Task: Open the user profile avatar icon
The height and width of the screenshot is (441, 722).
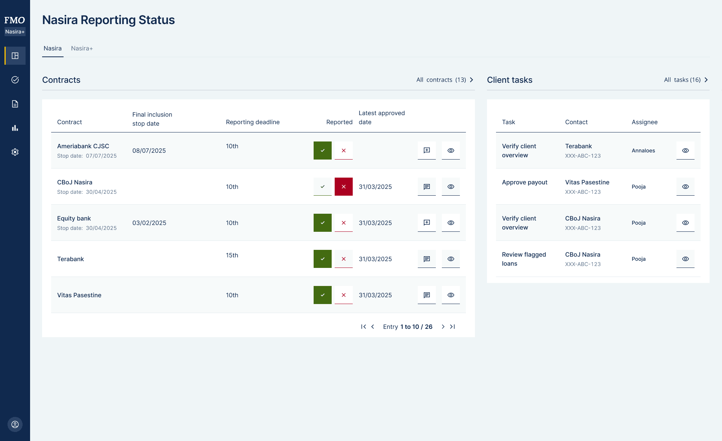Action: coord(15,424)
